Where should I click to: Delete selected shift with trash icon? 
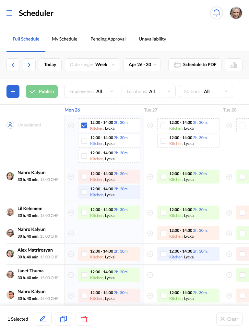tap(84, 319)
